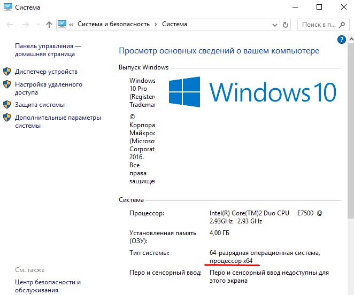Go back with the left arrow
Viewport: 354px width, 295px height.
click(x=10, y=25)
